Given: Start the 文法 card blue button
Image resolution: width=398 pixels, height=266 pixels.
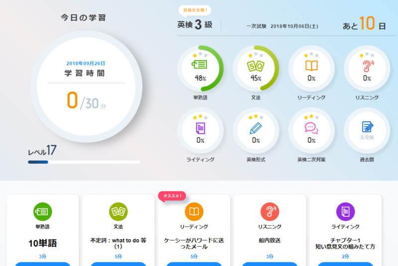Looking at the screenshot, I should tap(118, 264).
